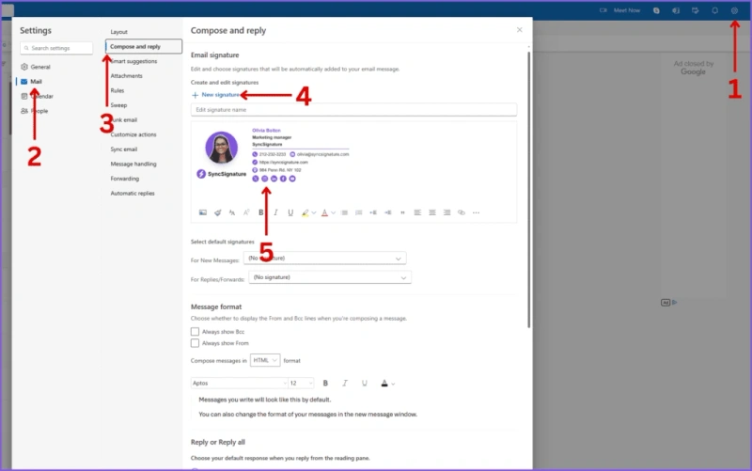Image resolution: width=752 pixels, height=471 pixels.
Task: Toggle underline for default message format
Action: point(365,383)
